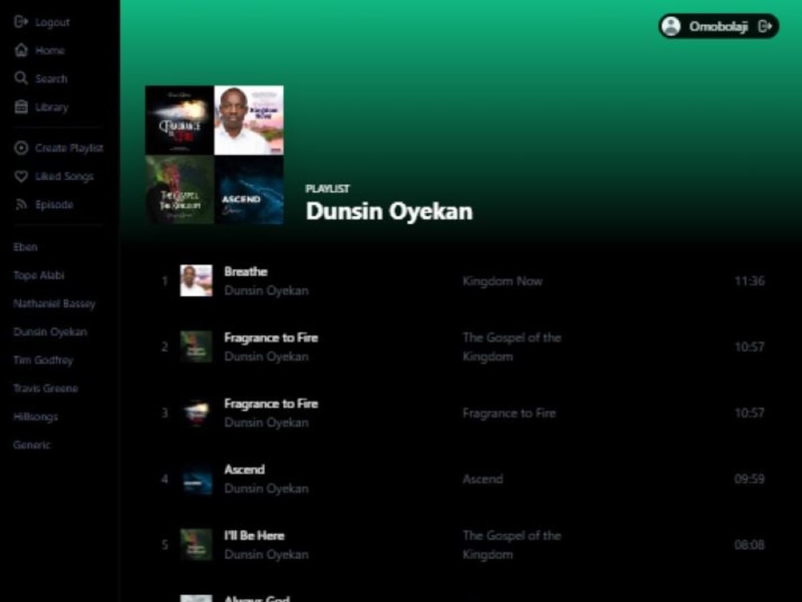Click the Ascend track thumbnail

(196, 478)
